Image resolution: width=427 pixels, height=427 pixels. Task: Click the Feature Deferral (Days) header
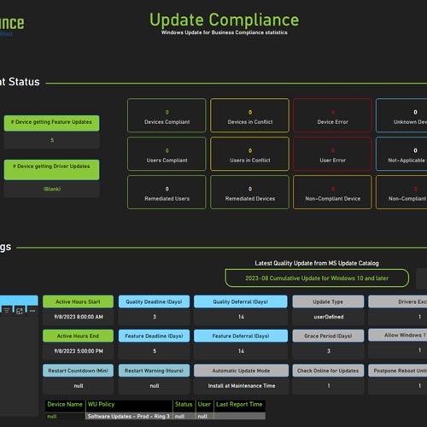click(241, 336)
